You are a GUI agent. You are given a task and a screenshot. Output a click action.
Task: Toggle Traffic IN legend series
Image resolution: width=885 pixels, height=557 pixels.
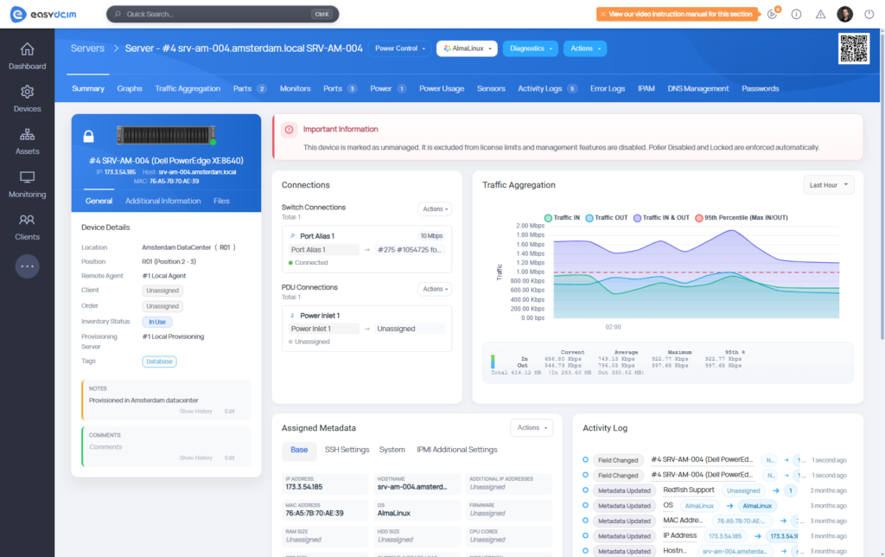(562, 217)
